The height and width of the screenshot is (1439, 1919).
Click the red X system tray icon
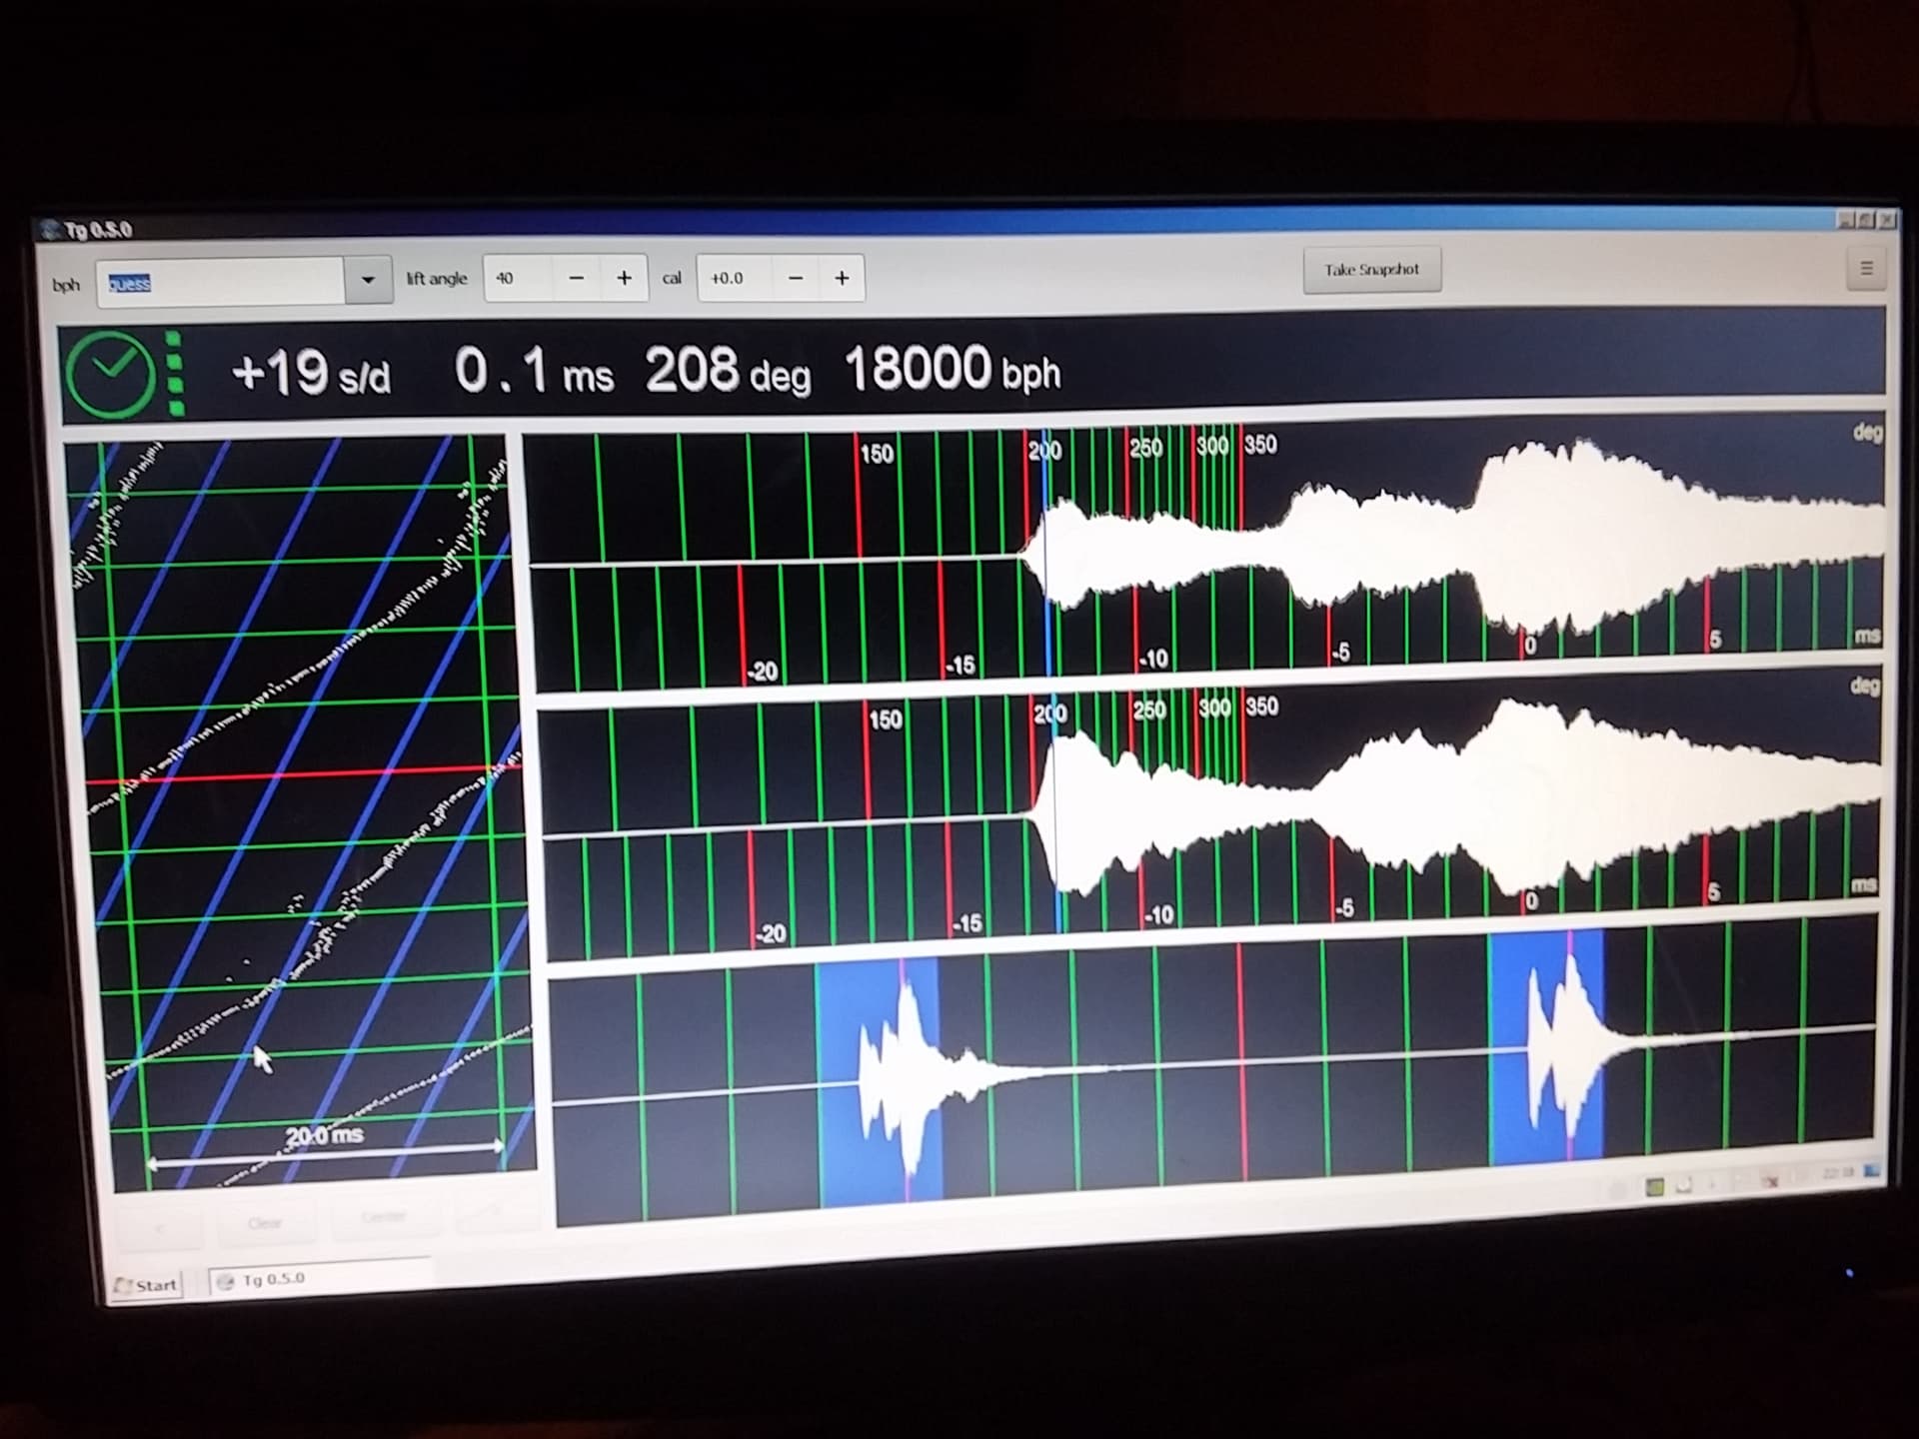click(x=1770, y=1181)
